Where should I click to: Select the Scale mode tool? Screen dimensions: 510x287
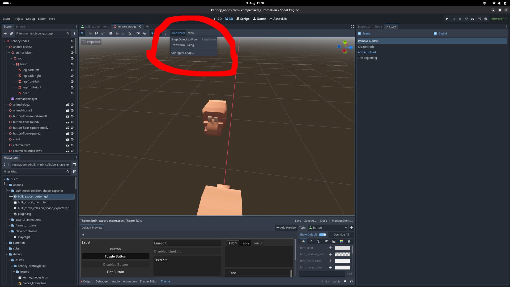pyautogui.click(x=103, y=33)
